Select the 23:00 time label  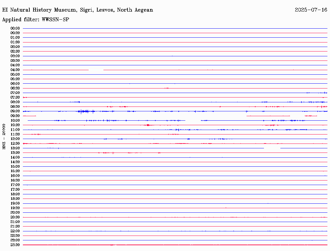point(15,240)
